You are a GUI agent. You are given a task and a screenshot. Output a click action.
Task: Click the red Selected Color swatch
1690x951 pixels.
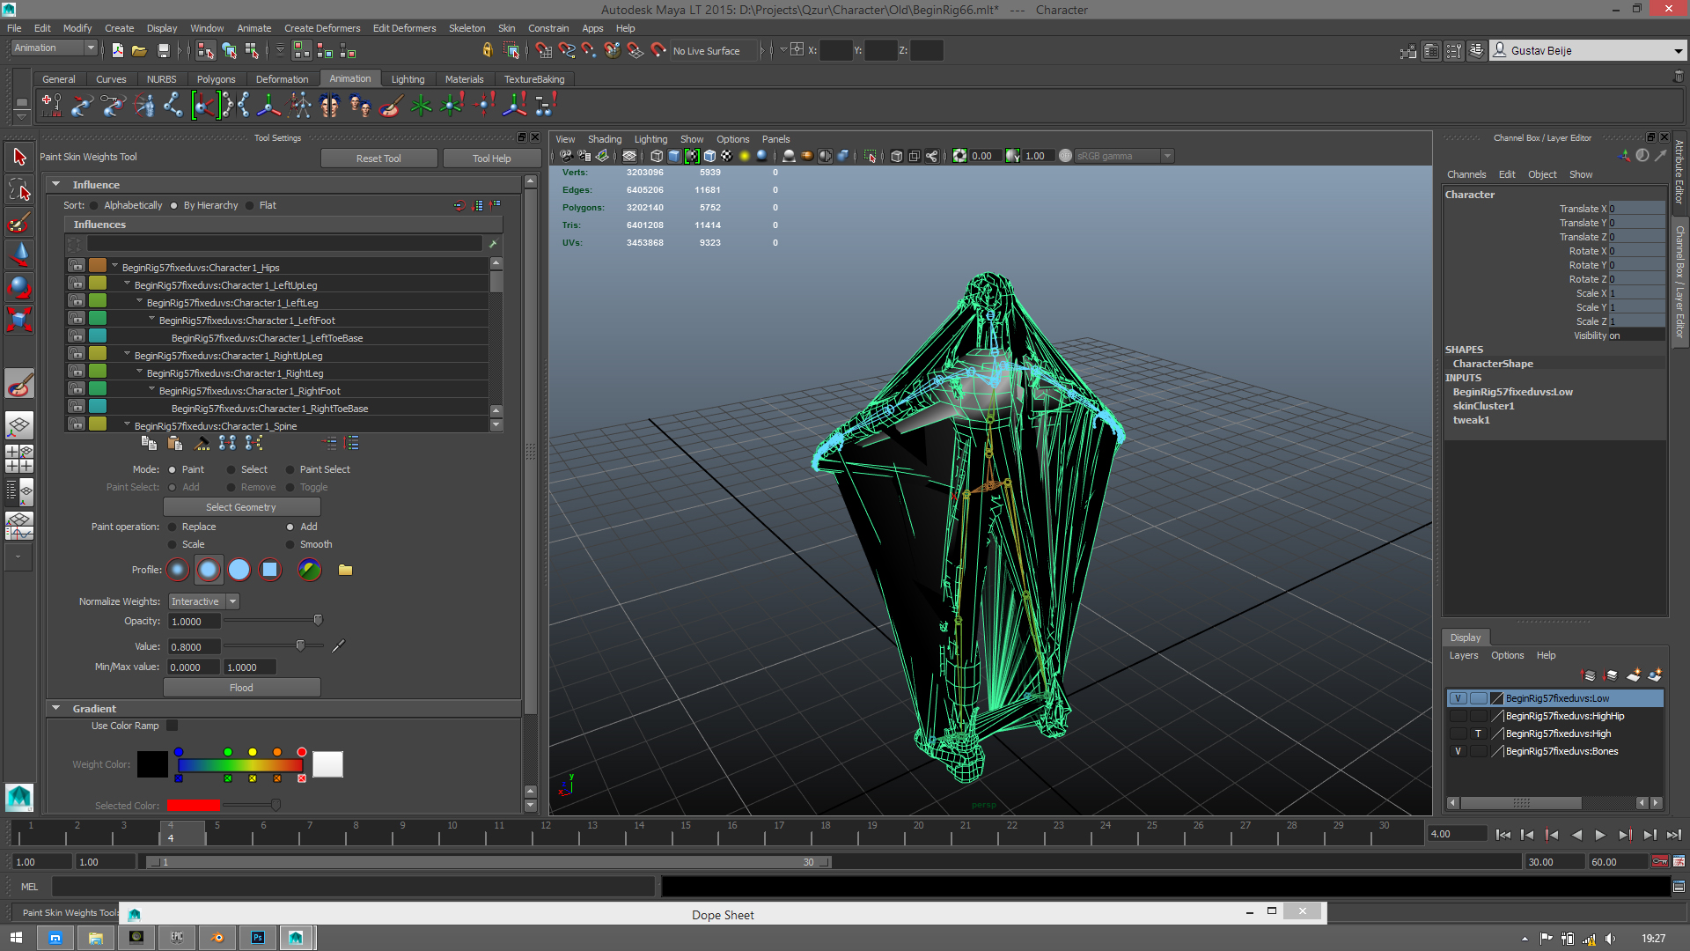(x=192, y=805)
